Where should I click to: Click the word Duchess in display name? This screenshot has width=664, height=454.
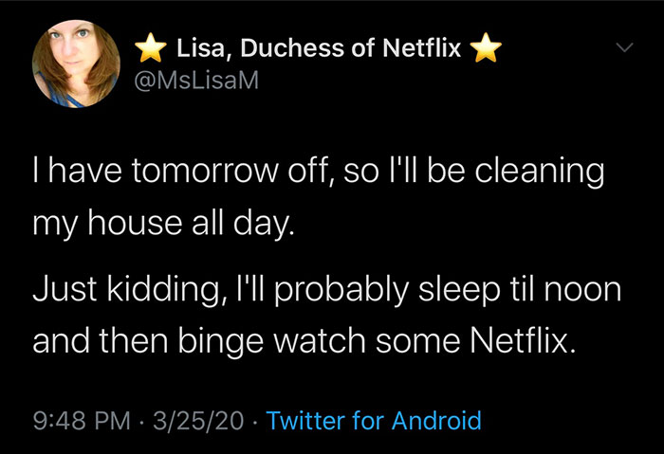click(293, 47)
